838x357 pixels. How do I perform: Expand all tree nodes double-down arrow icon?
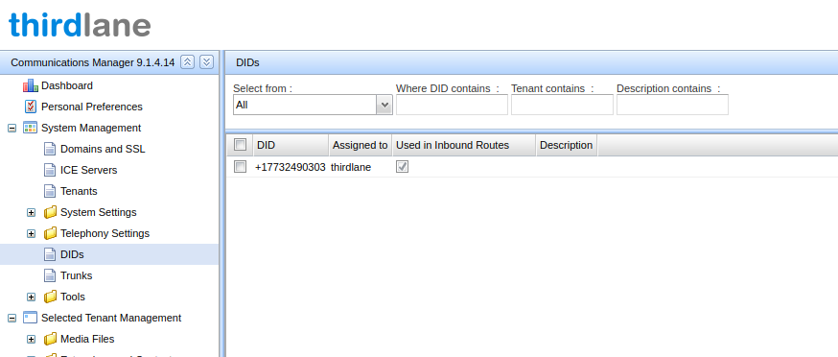[207, 62]
